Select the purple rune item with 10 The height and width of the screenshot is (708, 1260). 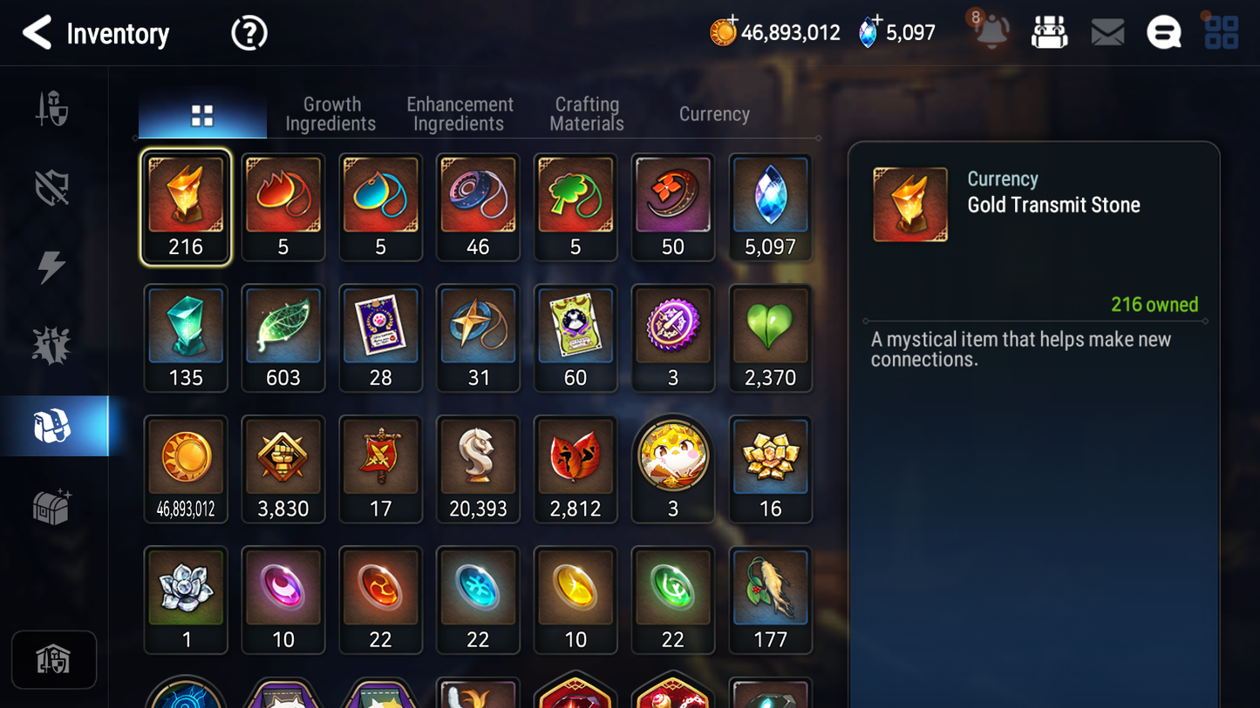(283, 600)
